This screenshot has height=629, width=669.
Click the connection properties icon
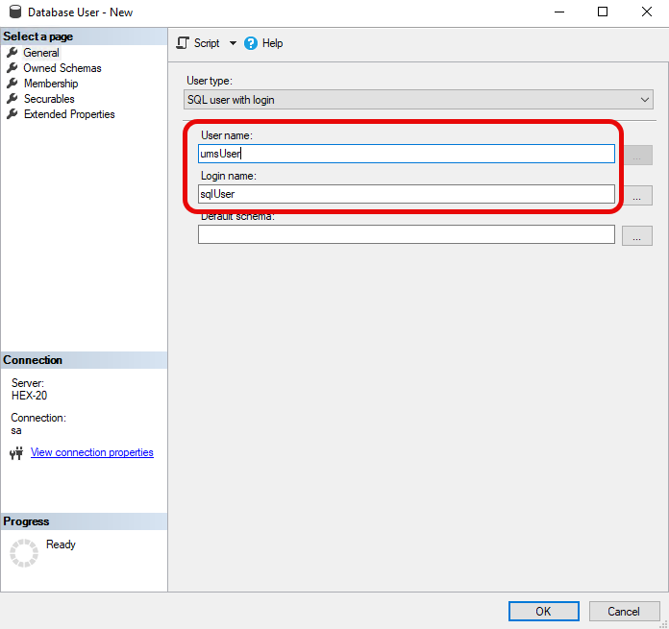point(15,453)
